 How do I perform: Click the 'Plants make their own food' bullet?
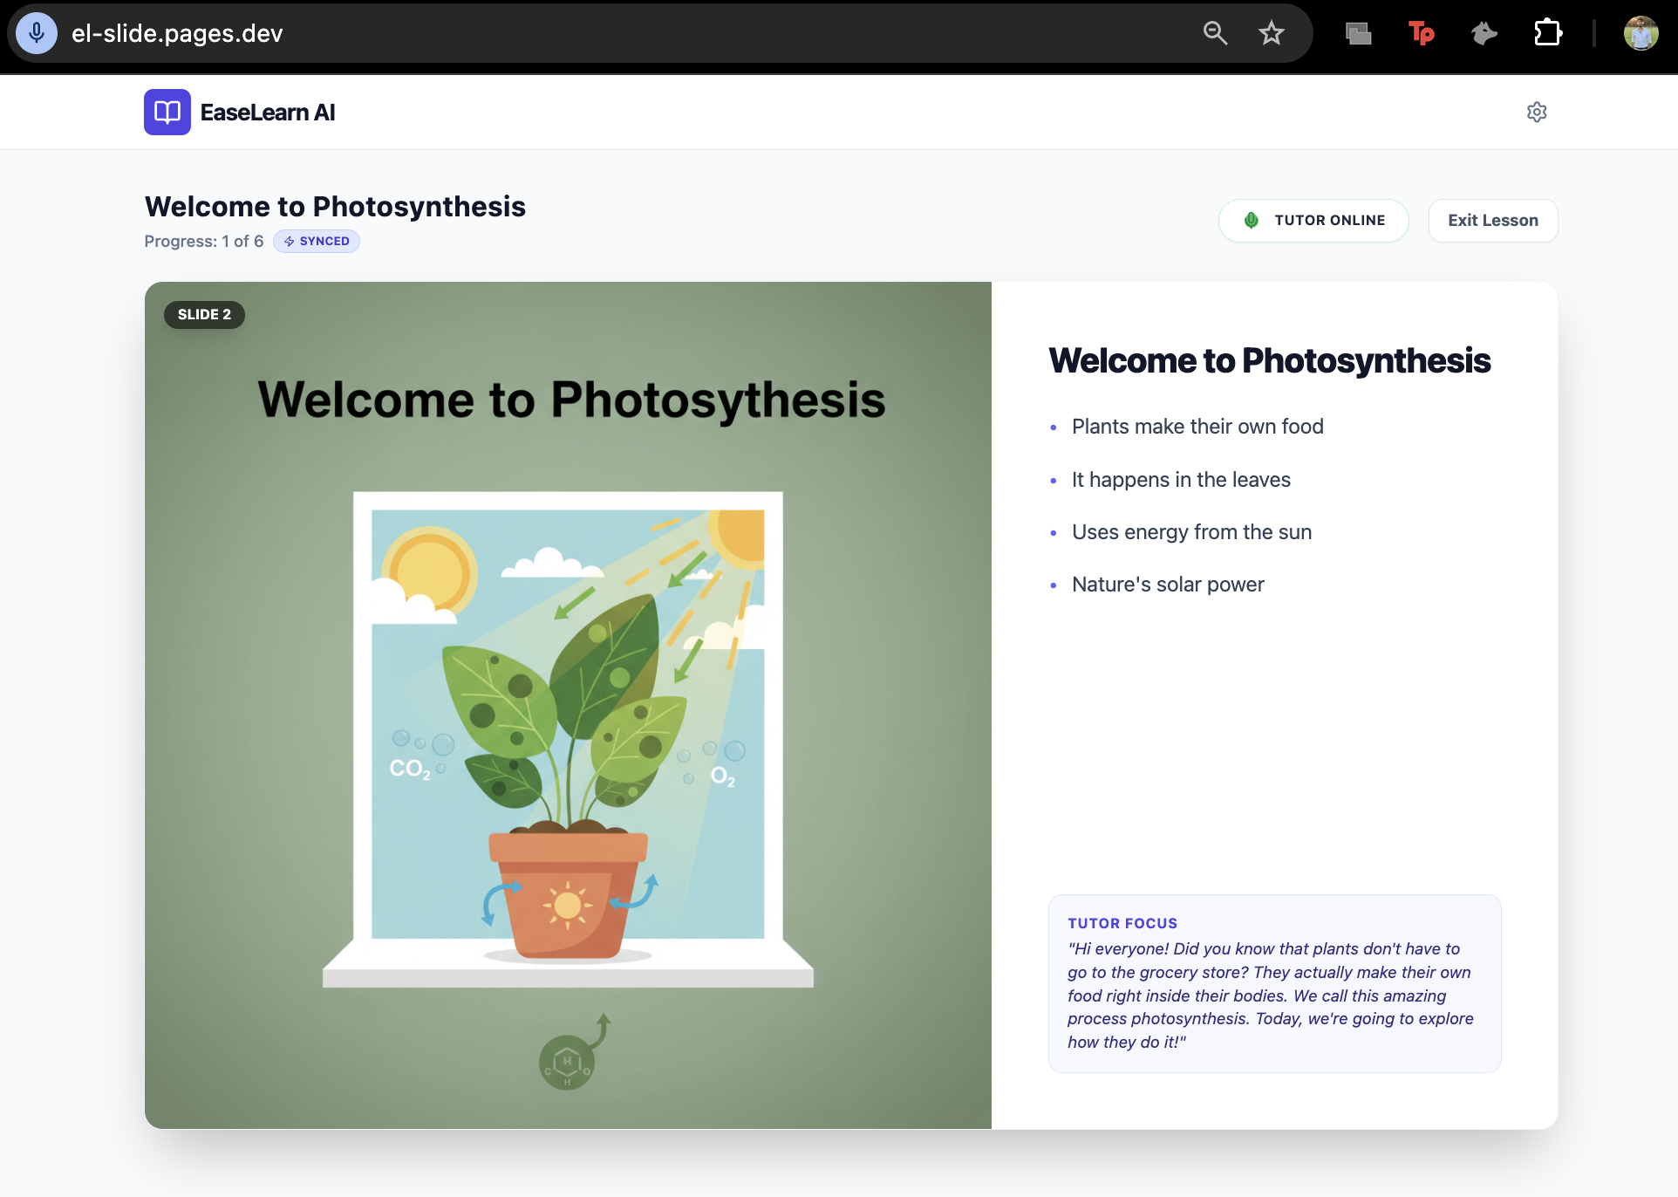click(x=1197, y=427)
